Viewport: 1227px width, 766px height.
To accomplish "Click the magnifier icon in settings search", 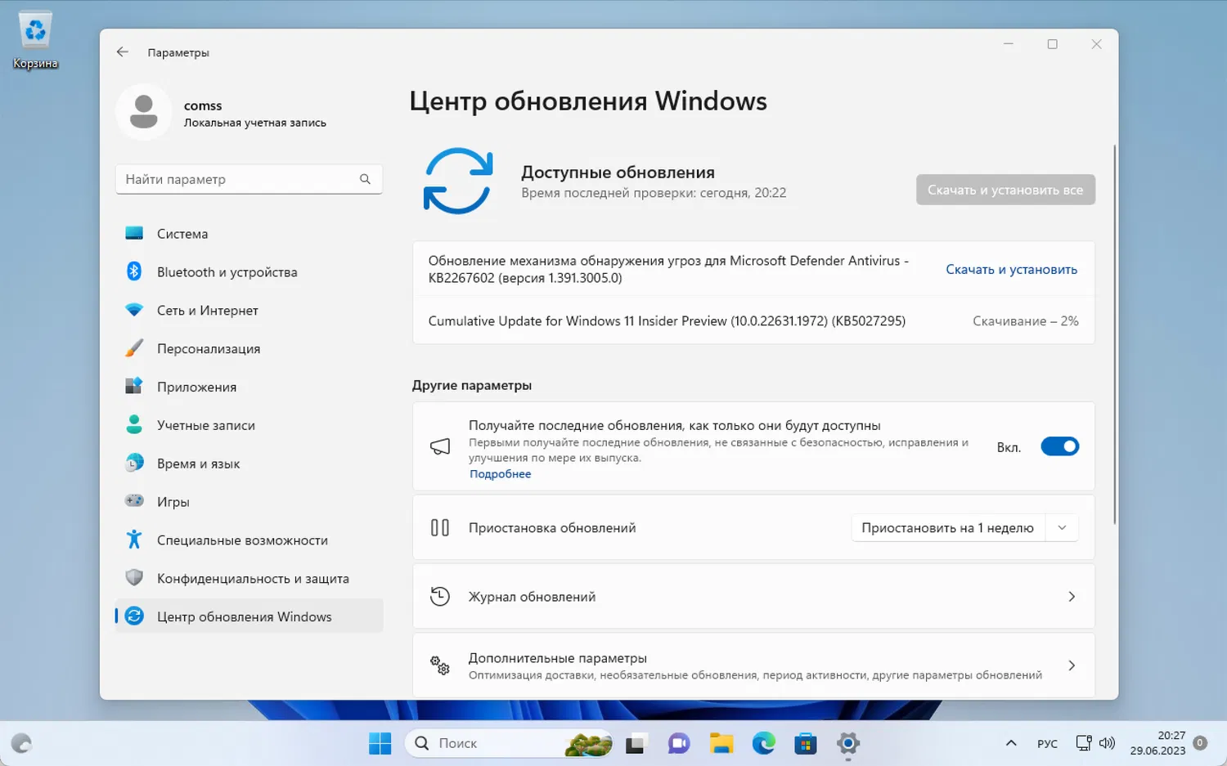I will coord(365,179).
